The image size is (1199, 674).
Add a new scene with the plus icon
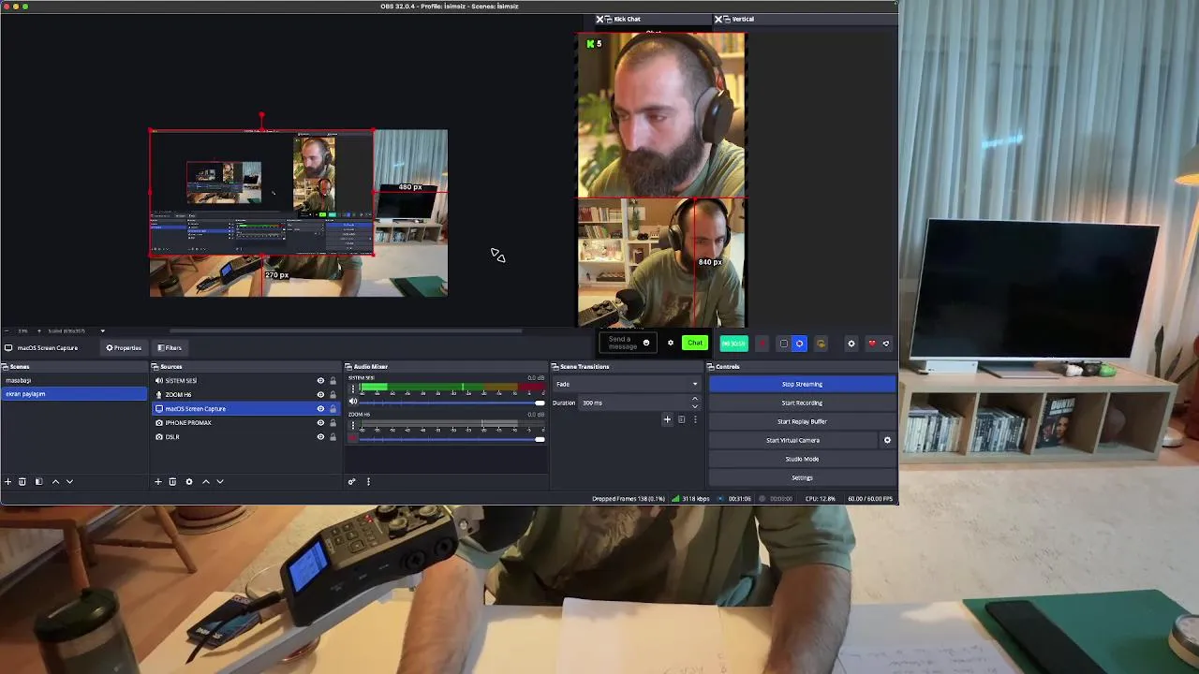click(x=7, y=481)
